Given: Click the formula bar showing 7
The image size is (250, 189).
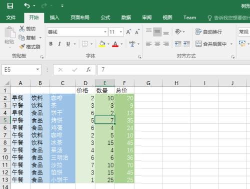Looking at the screenshot, I should pos(173,70).
